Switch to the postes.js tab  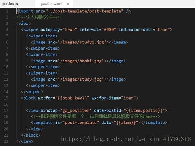coord(10,4)
